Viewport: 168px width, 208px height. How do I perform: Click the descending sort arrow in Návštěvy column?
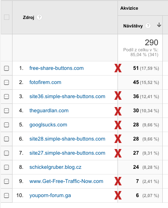coord(159,25)
